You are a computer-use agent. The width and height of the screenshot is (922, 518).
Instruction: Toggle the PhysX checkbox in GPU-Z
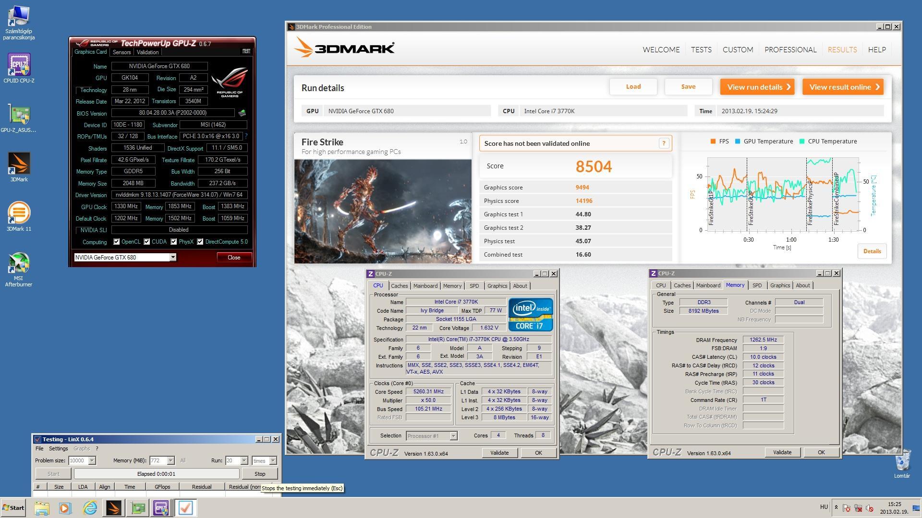click(x=173, y=242)
